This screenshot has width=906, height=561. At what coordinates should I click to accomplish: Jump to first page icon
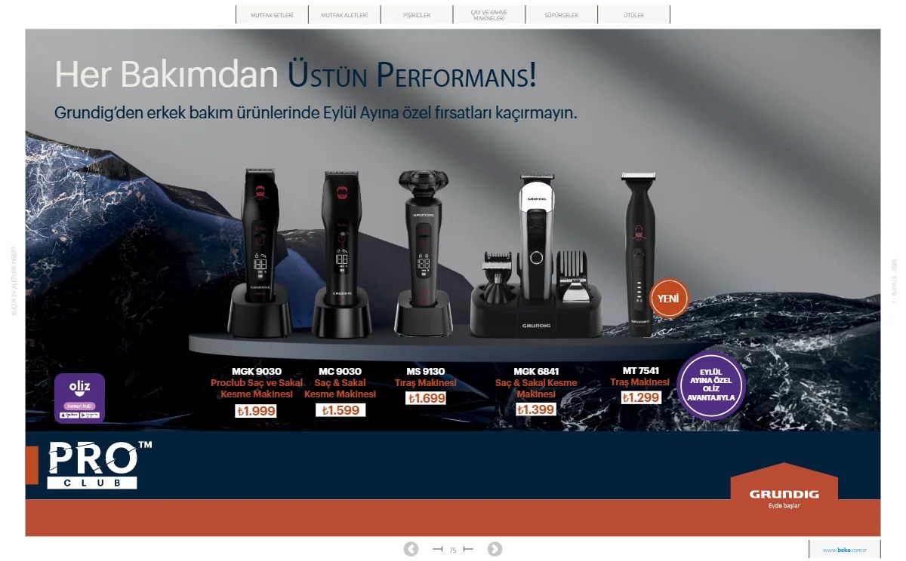tap(437, 549)
